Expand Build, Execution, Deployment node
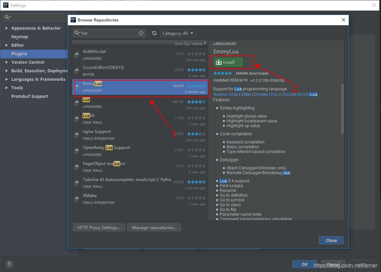Screen dimensions: 381x272 point(6,71)
